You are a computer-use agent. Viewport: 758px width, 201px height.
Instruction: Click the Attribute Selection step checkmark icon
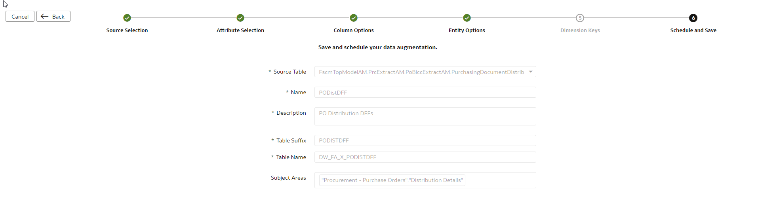tap(240, 18)
